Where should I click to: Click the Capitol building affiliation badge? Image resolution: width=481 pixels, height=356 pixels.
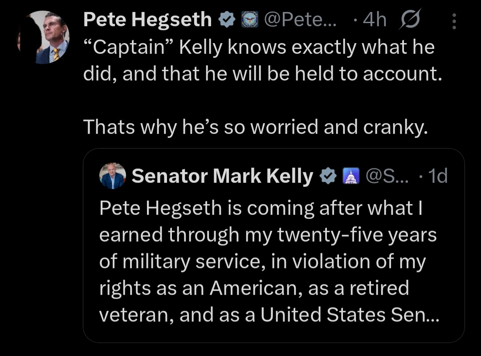point(350,177)
